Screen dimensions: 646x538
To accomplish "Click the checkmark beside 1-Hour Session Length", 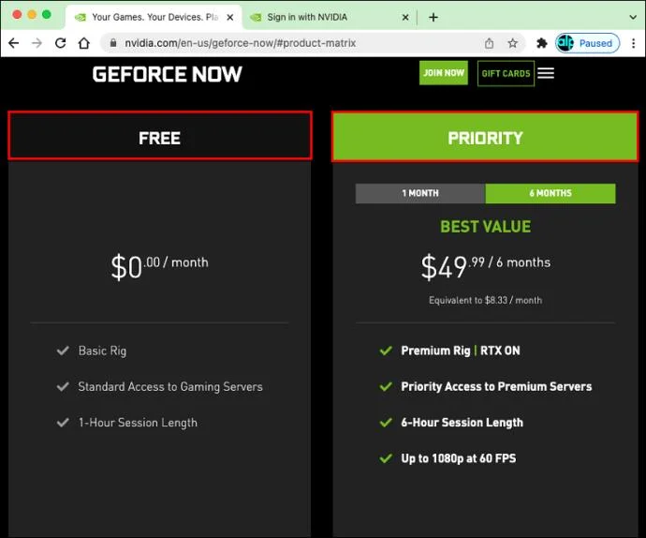I will 63,423.
